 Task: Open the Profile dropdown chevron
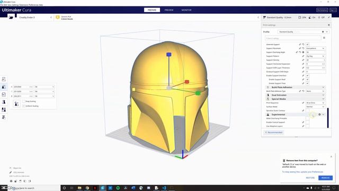(x=327, y=32)
